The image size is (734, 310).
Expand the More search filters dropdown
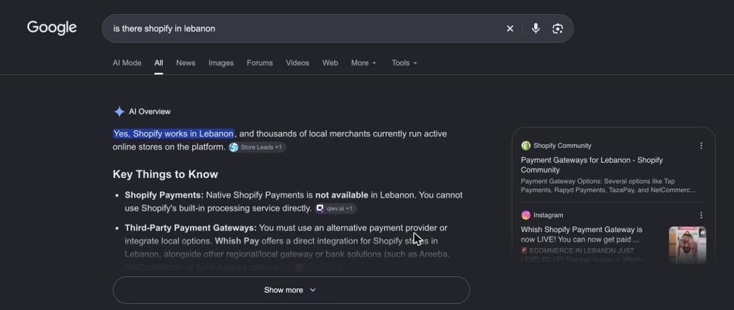click(363, 63)
